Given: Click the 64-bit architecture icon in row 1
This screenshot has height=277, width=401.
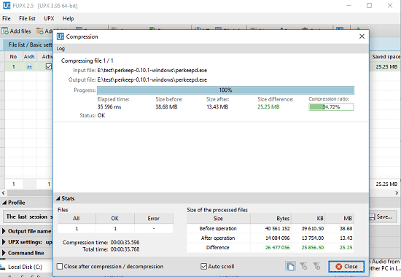Looking at the screenshot, I should [29, 67].
